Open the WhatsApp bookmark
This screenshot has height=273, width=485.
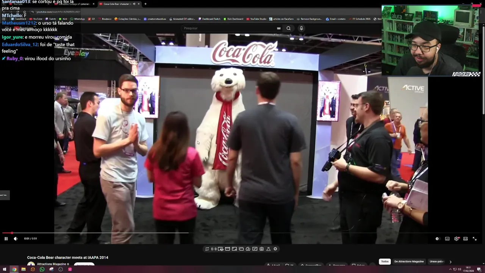[x=78, y=19]
